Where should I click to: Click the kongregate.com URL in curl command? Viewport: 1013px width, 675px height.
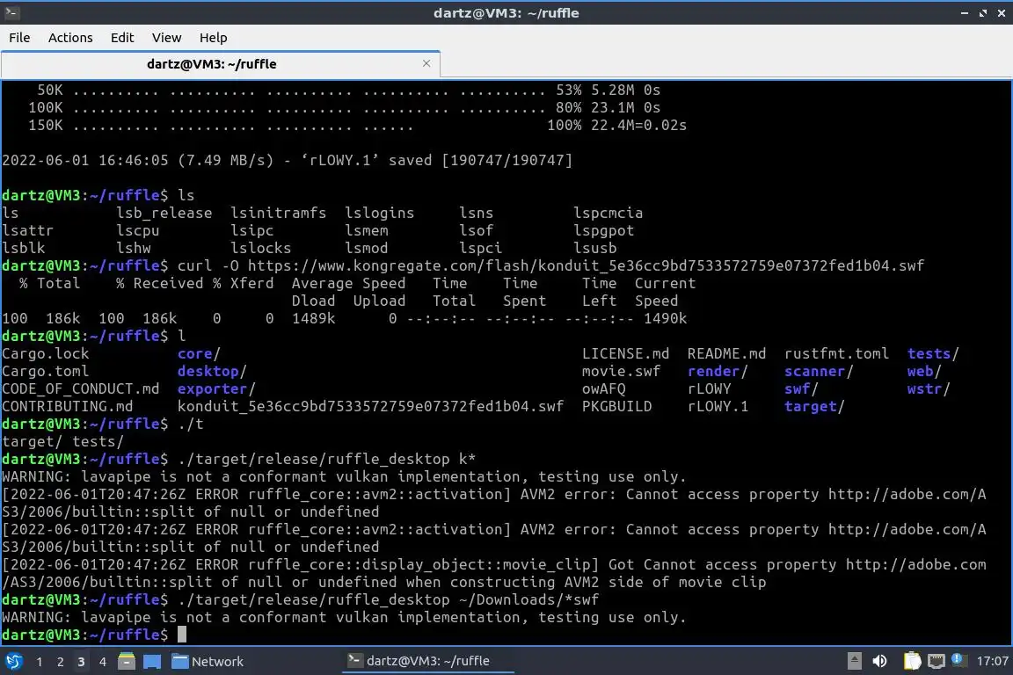click(x=586, y=265)
